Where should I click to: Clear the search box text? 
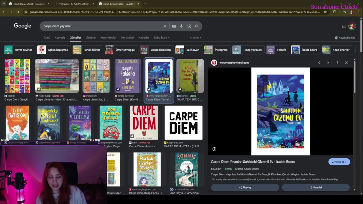[165, 26]
